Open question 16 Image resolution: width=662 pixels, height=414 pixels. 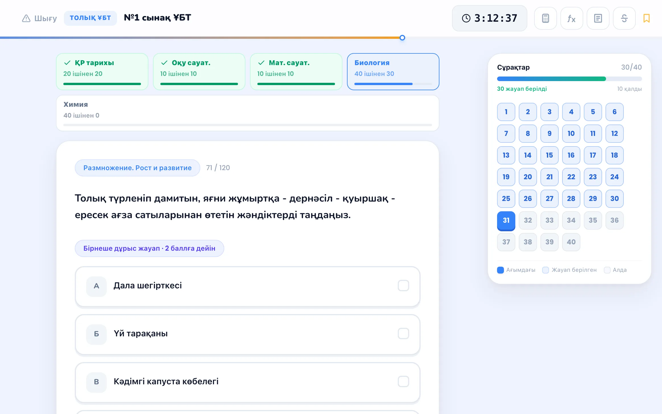click(x=571, y=155)
